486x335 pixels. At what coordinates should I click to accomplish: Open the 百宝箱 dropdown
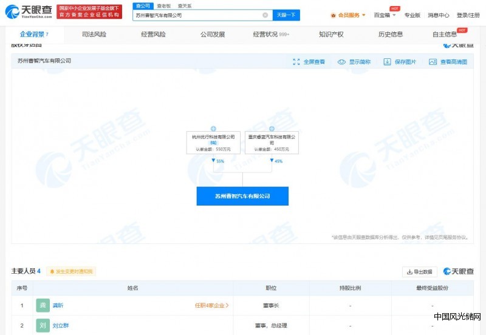[385, 15]
